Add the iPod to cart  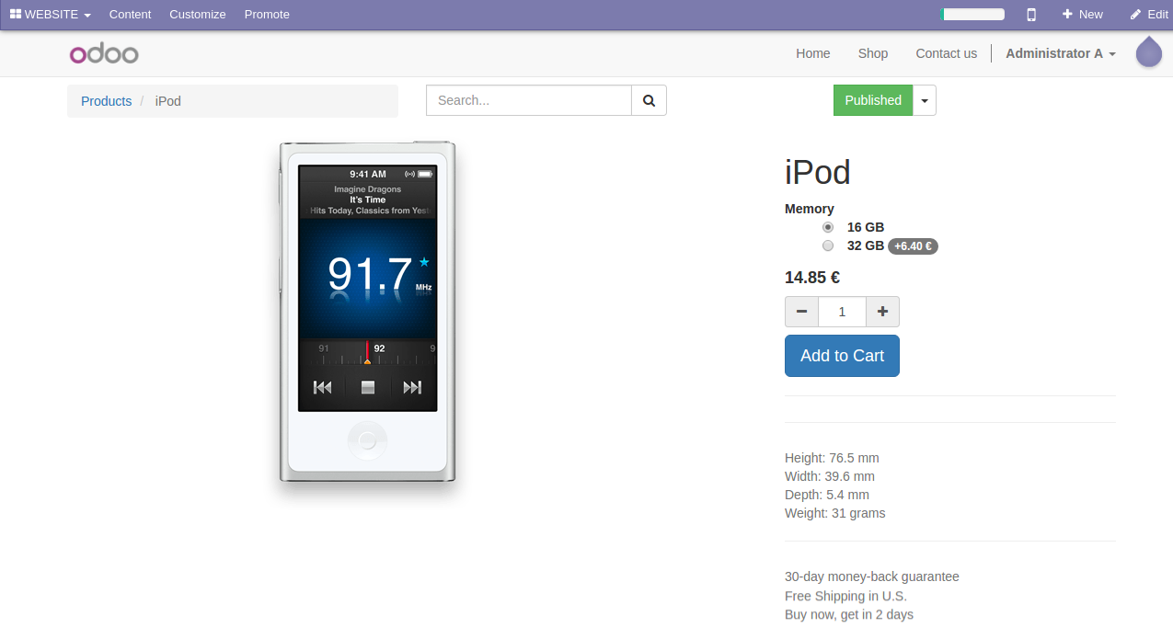(842, 356)
